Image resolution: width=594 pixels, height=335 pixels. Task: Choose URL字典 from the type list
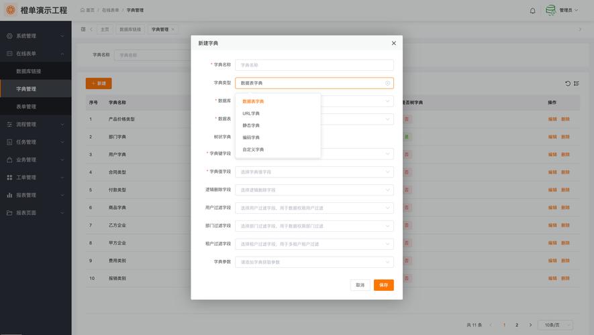(x=278, y=113)
